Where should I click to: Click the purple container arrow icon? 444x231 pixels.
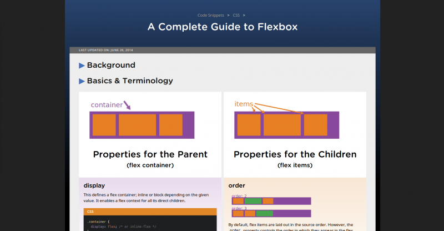[x=128, y=104]
